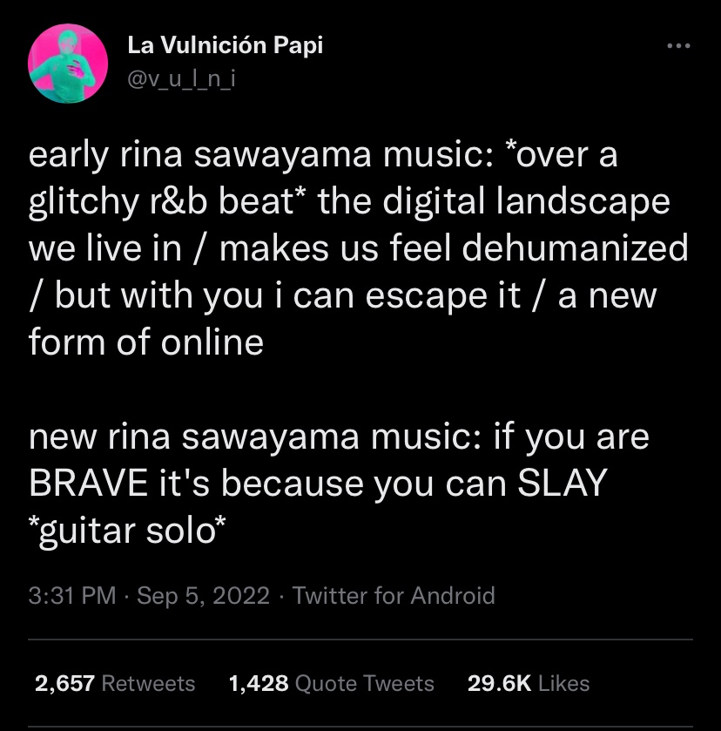Screen dimensions: 721x731
Task: View the 29.6K Likes list
Action: [x=529, y=683]
